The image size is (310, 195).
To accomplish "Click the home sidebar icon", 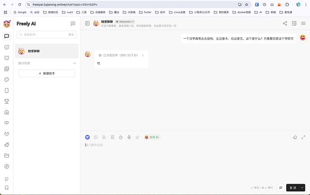I will coord(7,112).
